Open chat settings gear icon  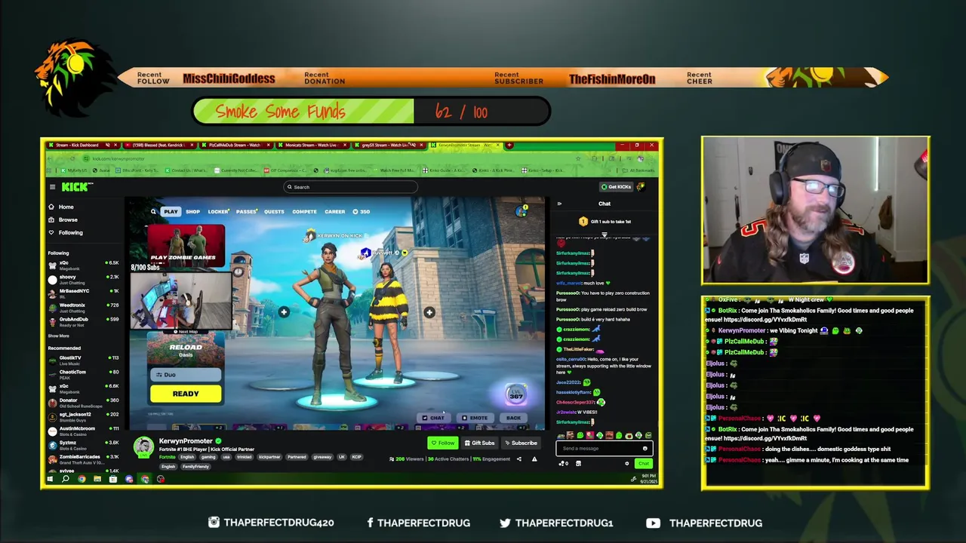tap(626, 463)
